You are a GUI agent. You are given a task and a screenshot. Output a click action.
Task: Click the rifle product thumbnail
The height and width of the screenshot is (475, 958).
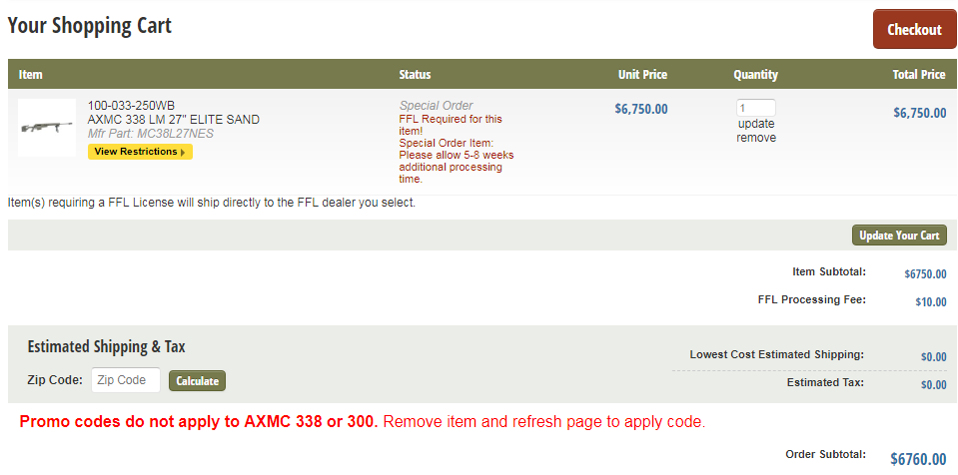click(47, 128)
